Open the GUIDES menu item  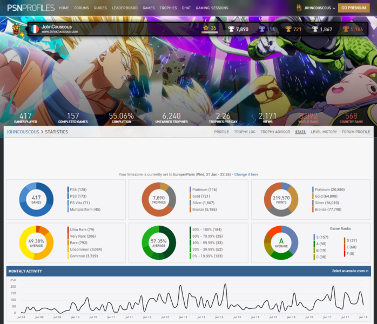[100, 8]
